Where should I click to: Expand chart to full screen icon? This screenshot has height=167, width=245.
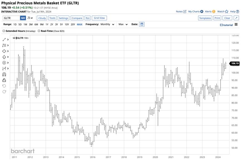[236, 18]
